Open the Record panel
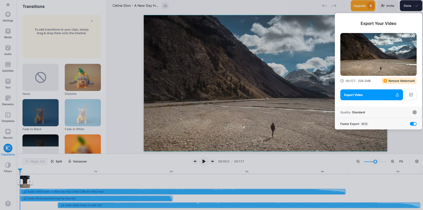Image resolution: width=423 pixels, height=210 pixels. coord(8,134)
